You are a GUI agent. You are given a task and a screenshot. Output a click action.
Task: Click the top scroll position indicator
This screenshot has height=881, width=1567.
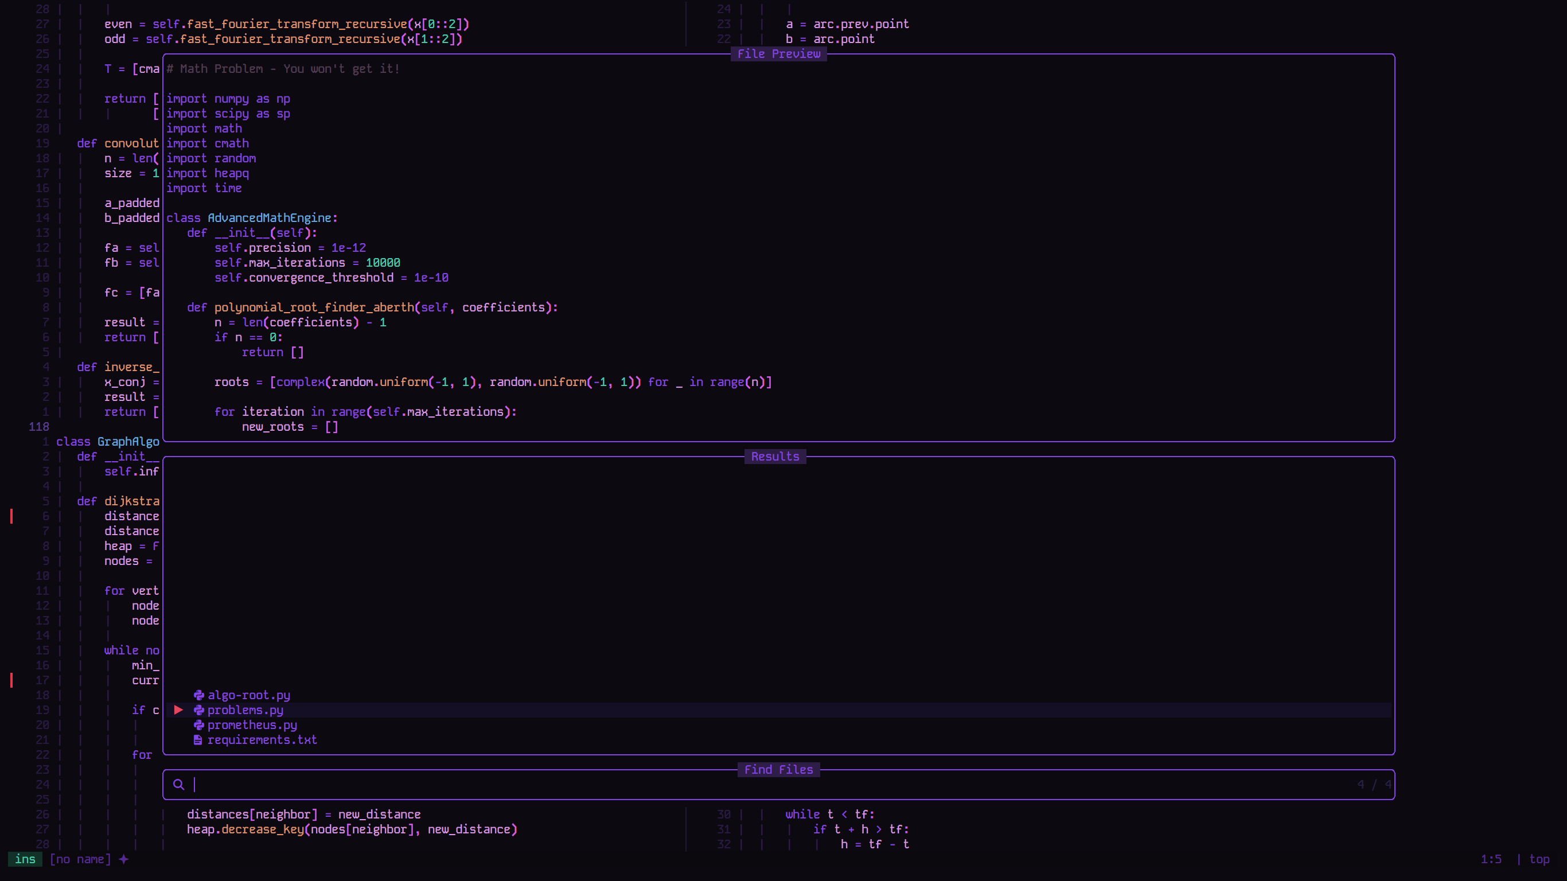pyautogui.click(x=1539, y=859)
